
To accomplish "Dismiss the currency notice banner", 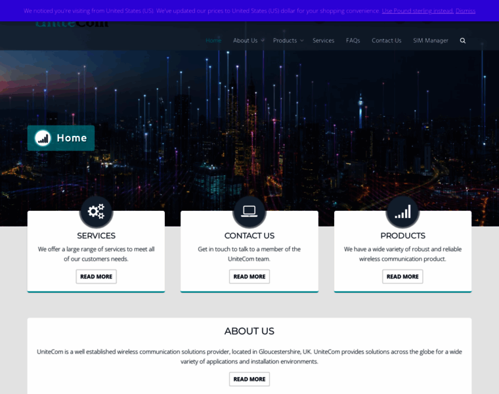I will tap(466, 11).
